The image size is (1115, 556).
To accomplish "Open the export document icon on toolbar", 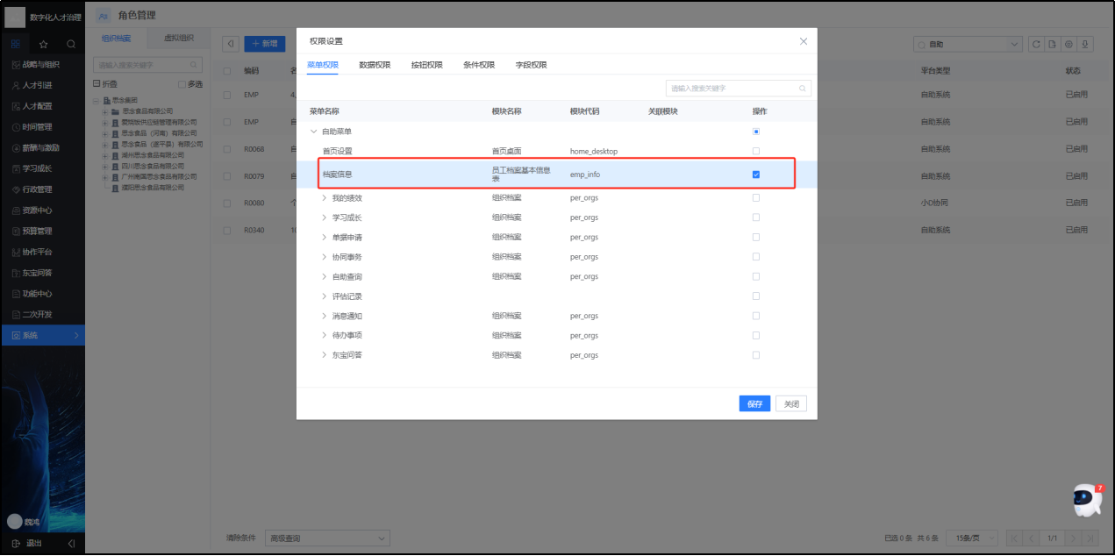I will pos(1052,44).
